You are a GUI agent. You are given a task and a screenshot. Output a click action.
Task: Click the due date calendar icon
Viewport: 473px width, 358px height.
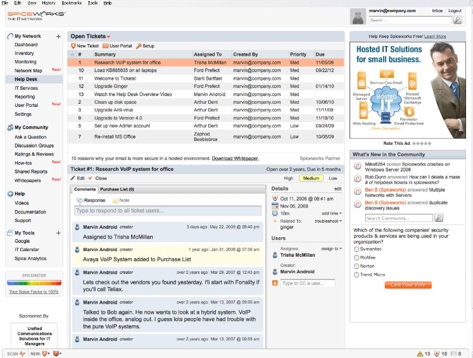point(275,206)
